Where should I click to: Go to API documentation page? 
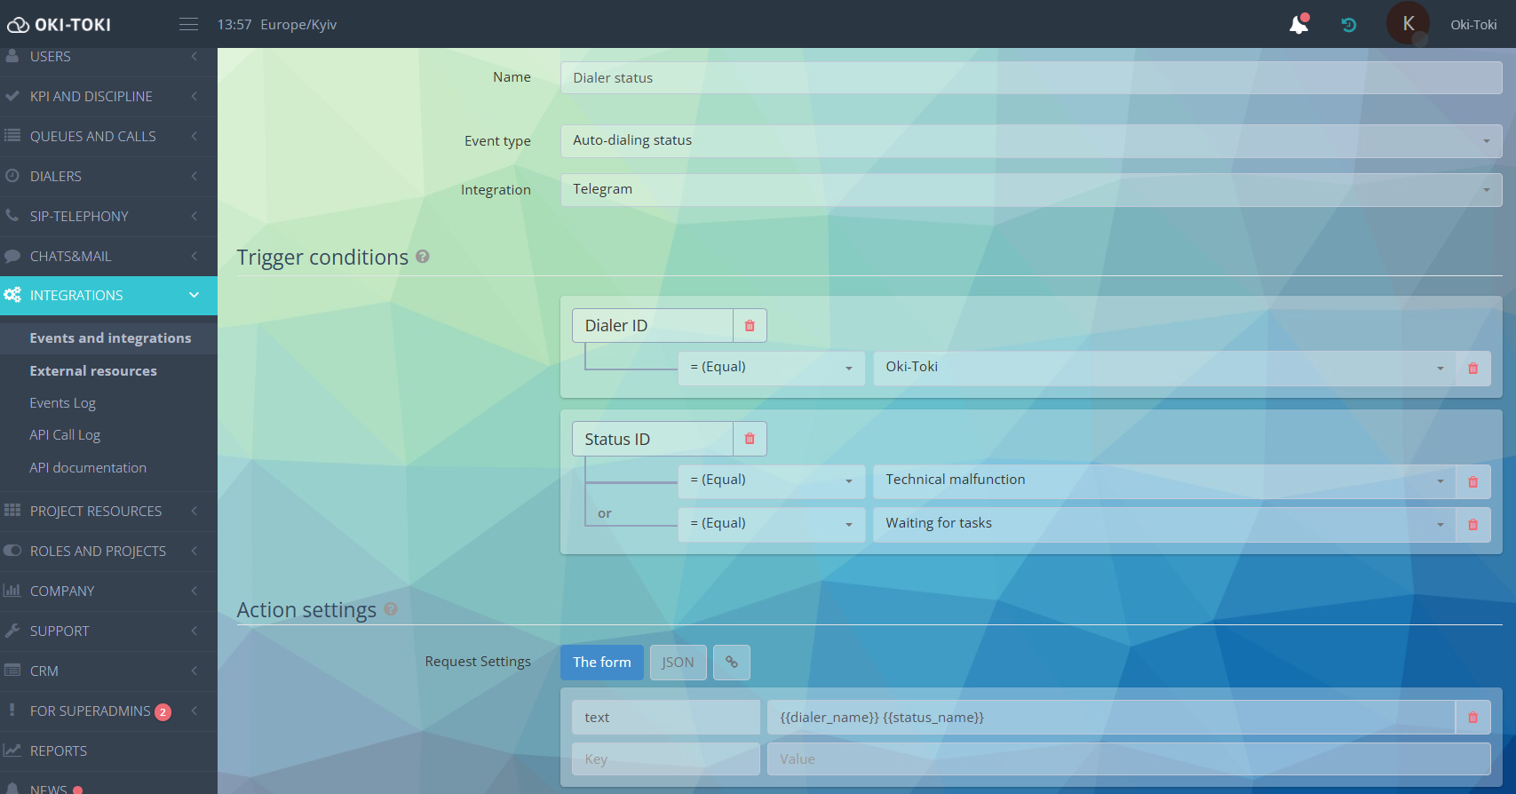tap(88, 468)
